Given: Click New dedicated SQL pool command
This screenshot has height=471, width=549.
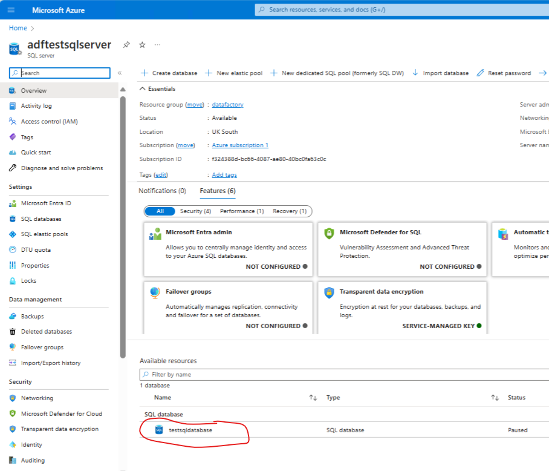Looking at the screenshot, I should (x=337, y=73).
